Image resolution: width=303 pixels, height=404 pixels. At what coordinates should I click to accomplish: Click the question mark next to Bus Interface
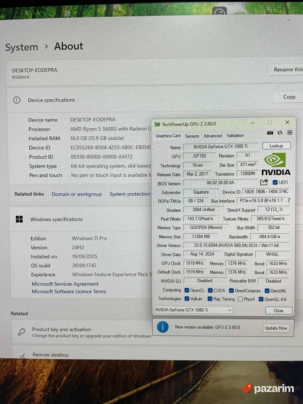coord(289,200)
